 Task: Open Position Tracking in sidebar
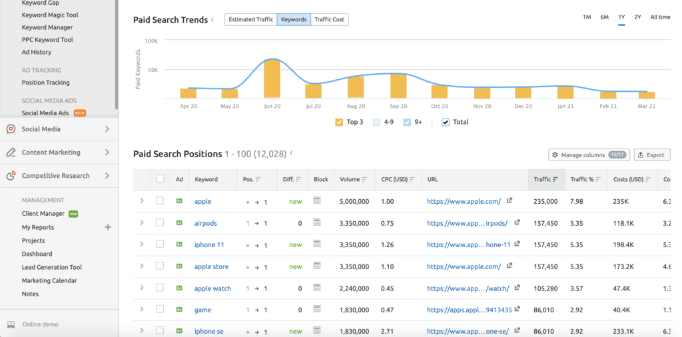[x=46, y=83]
